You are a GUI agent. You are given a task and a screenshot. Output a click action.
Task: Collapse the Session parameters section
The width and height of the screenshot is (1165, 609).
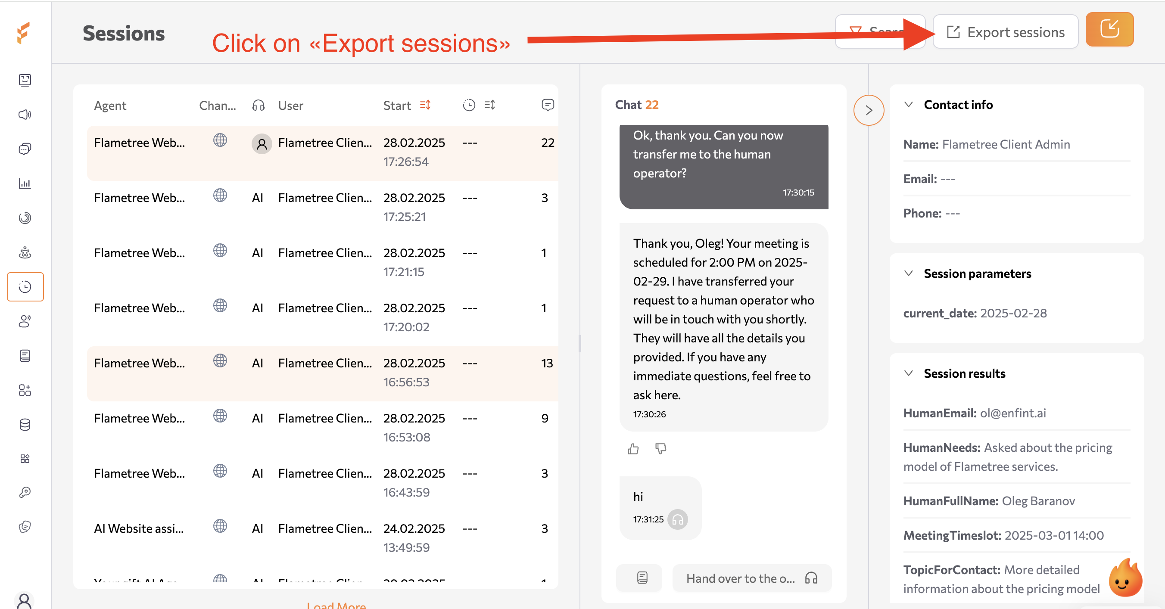908,273
